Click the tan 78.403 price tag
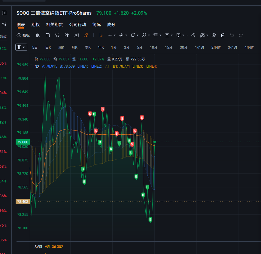Image resolution: width=261 pixels, height=254 pixels. tap(23, 201)
